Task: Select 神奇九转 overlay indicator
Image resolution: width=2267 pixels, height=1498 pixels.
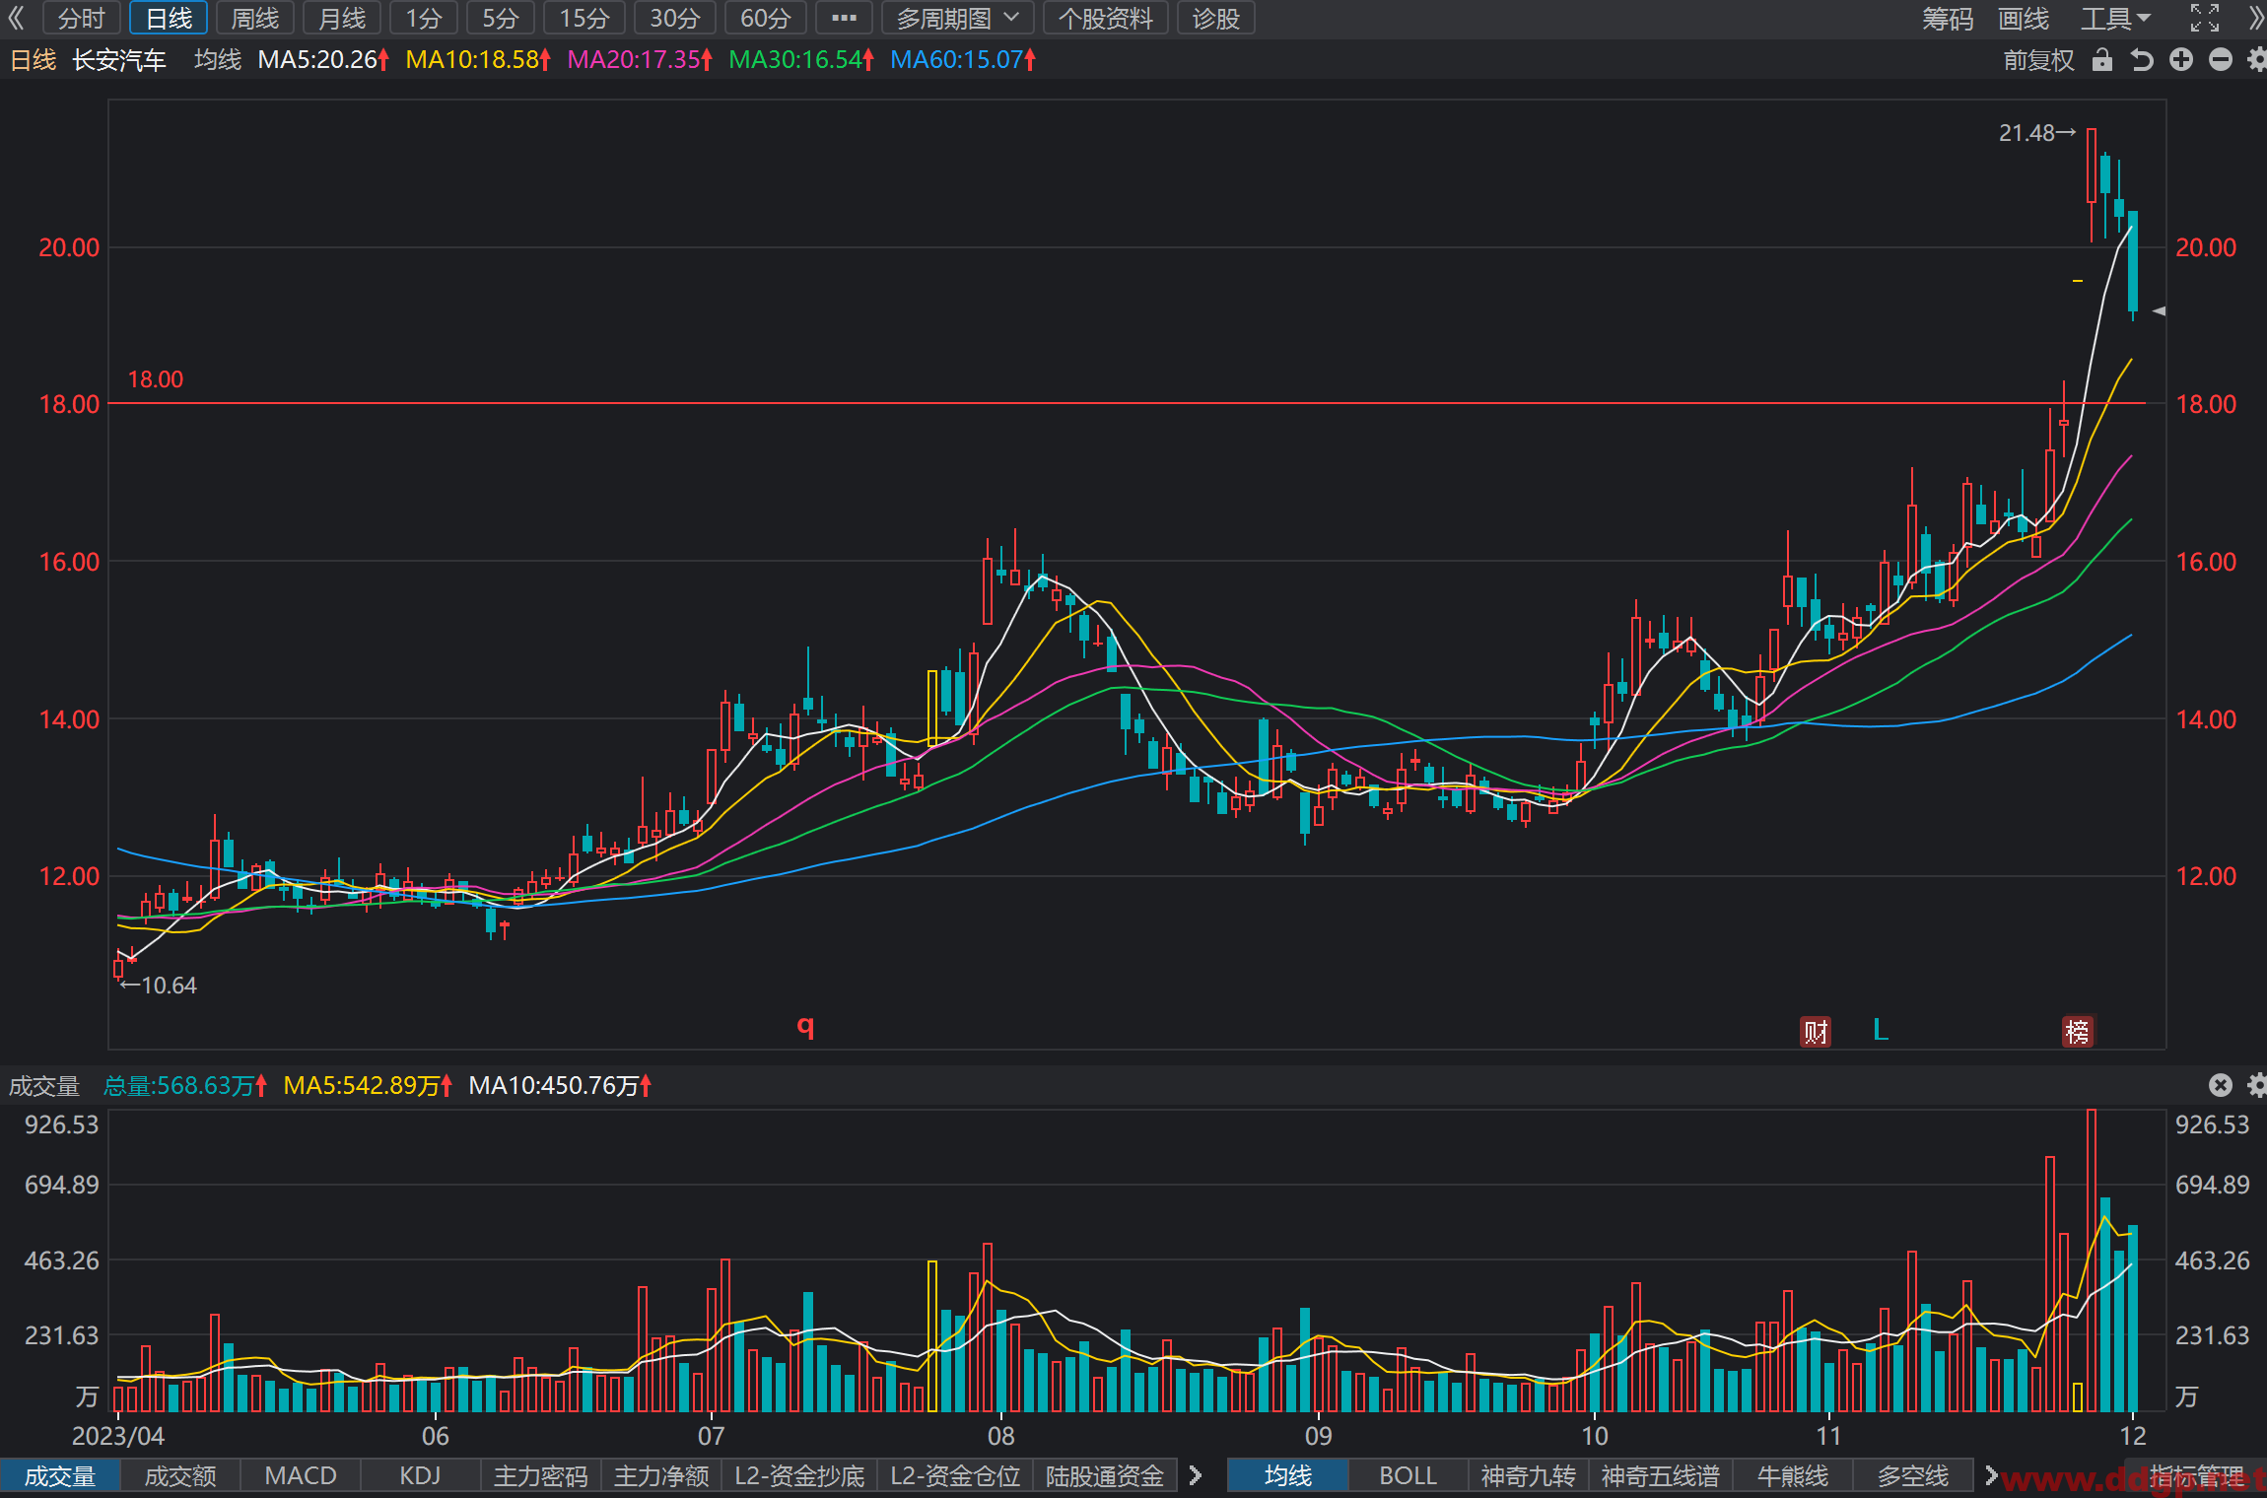Action: pyautogui.click(x=1529, y=1475)
